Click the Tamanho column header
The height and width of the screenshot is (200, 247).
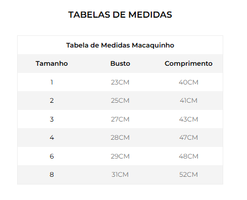(52, 64)
